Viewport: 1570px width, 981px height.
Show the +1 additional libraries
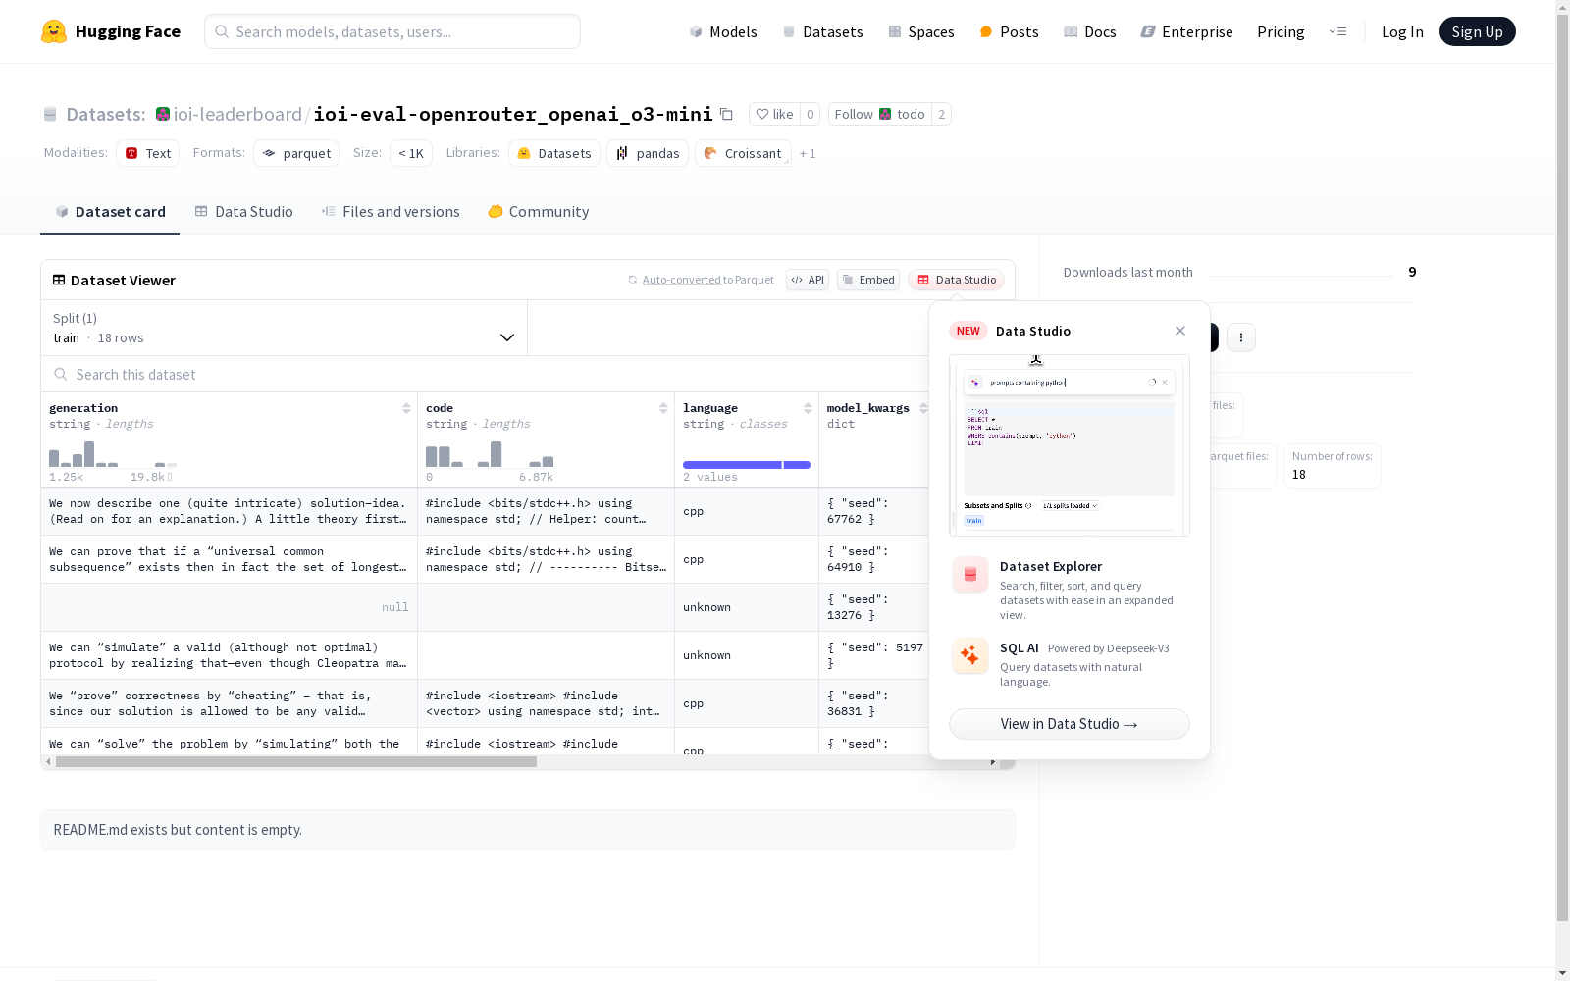coord(808,153)
